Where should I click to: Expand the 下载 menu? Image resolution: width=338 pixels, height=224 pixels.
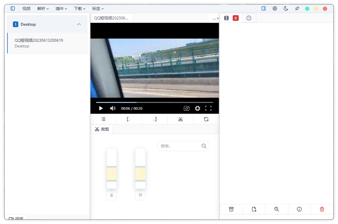pyautogui.click(x=79, y=9)
